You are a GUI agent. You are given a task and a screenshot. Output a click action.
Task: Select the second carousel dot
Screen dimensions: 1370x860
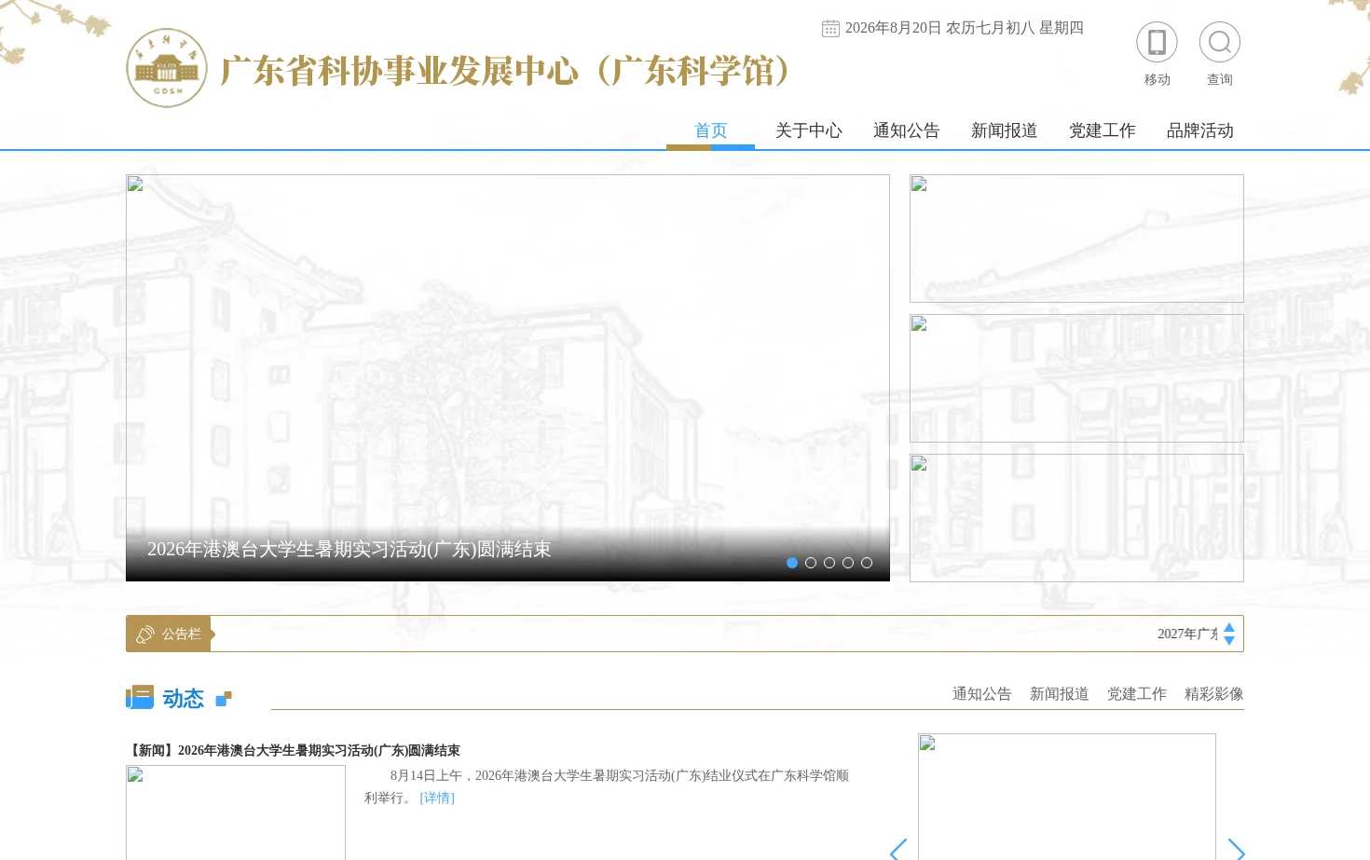[811, 563]
